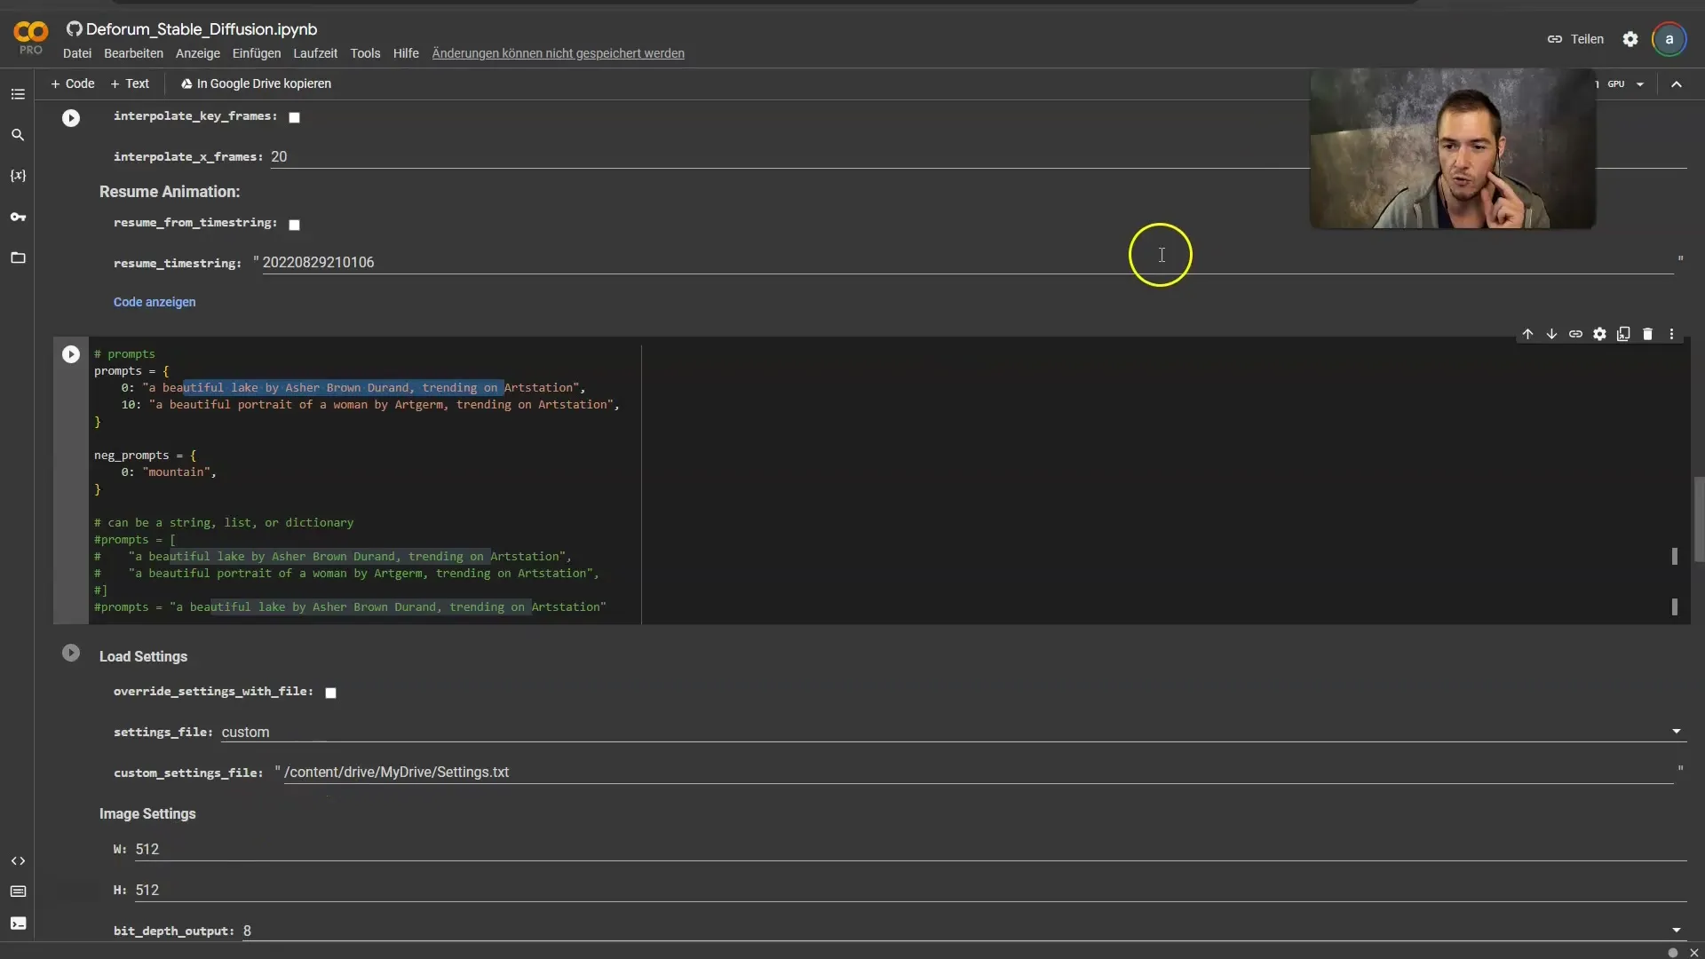Click the Colab PRO logo
This screenshot has height=959, width=1705.
click(31, 37)
